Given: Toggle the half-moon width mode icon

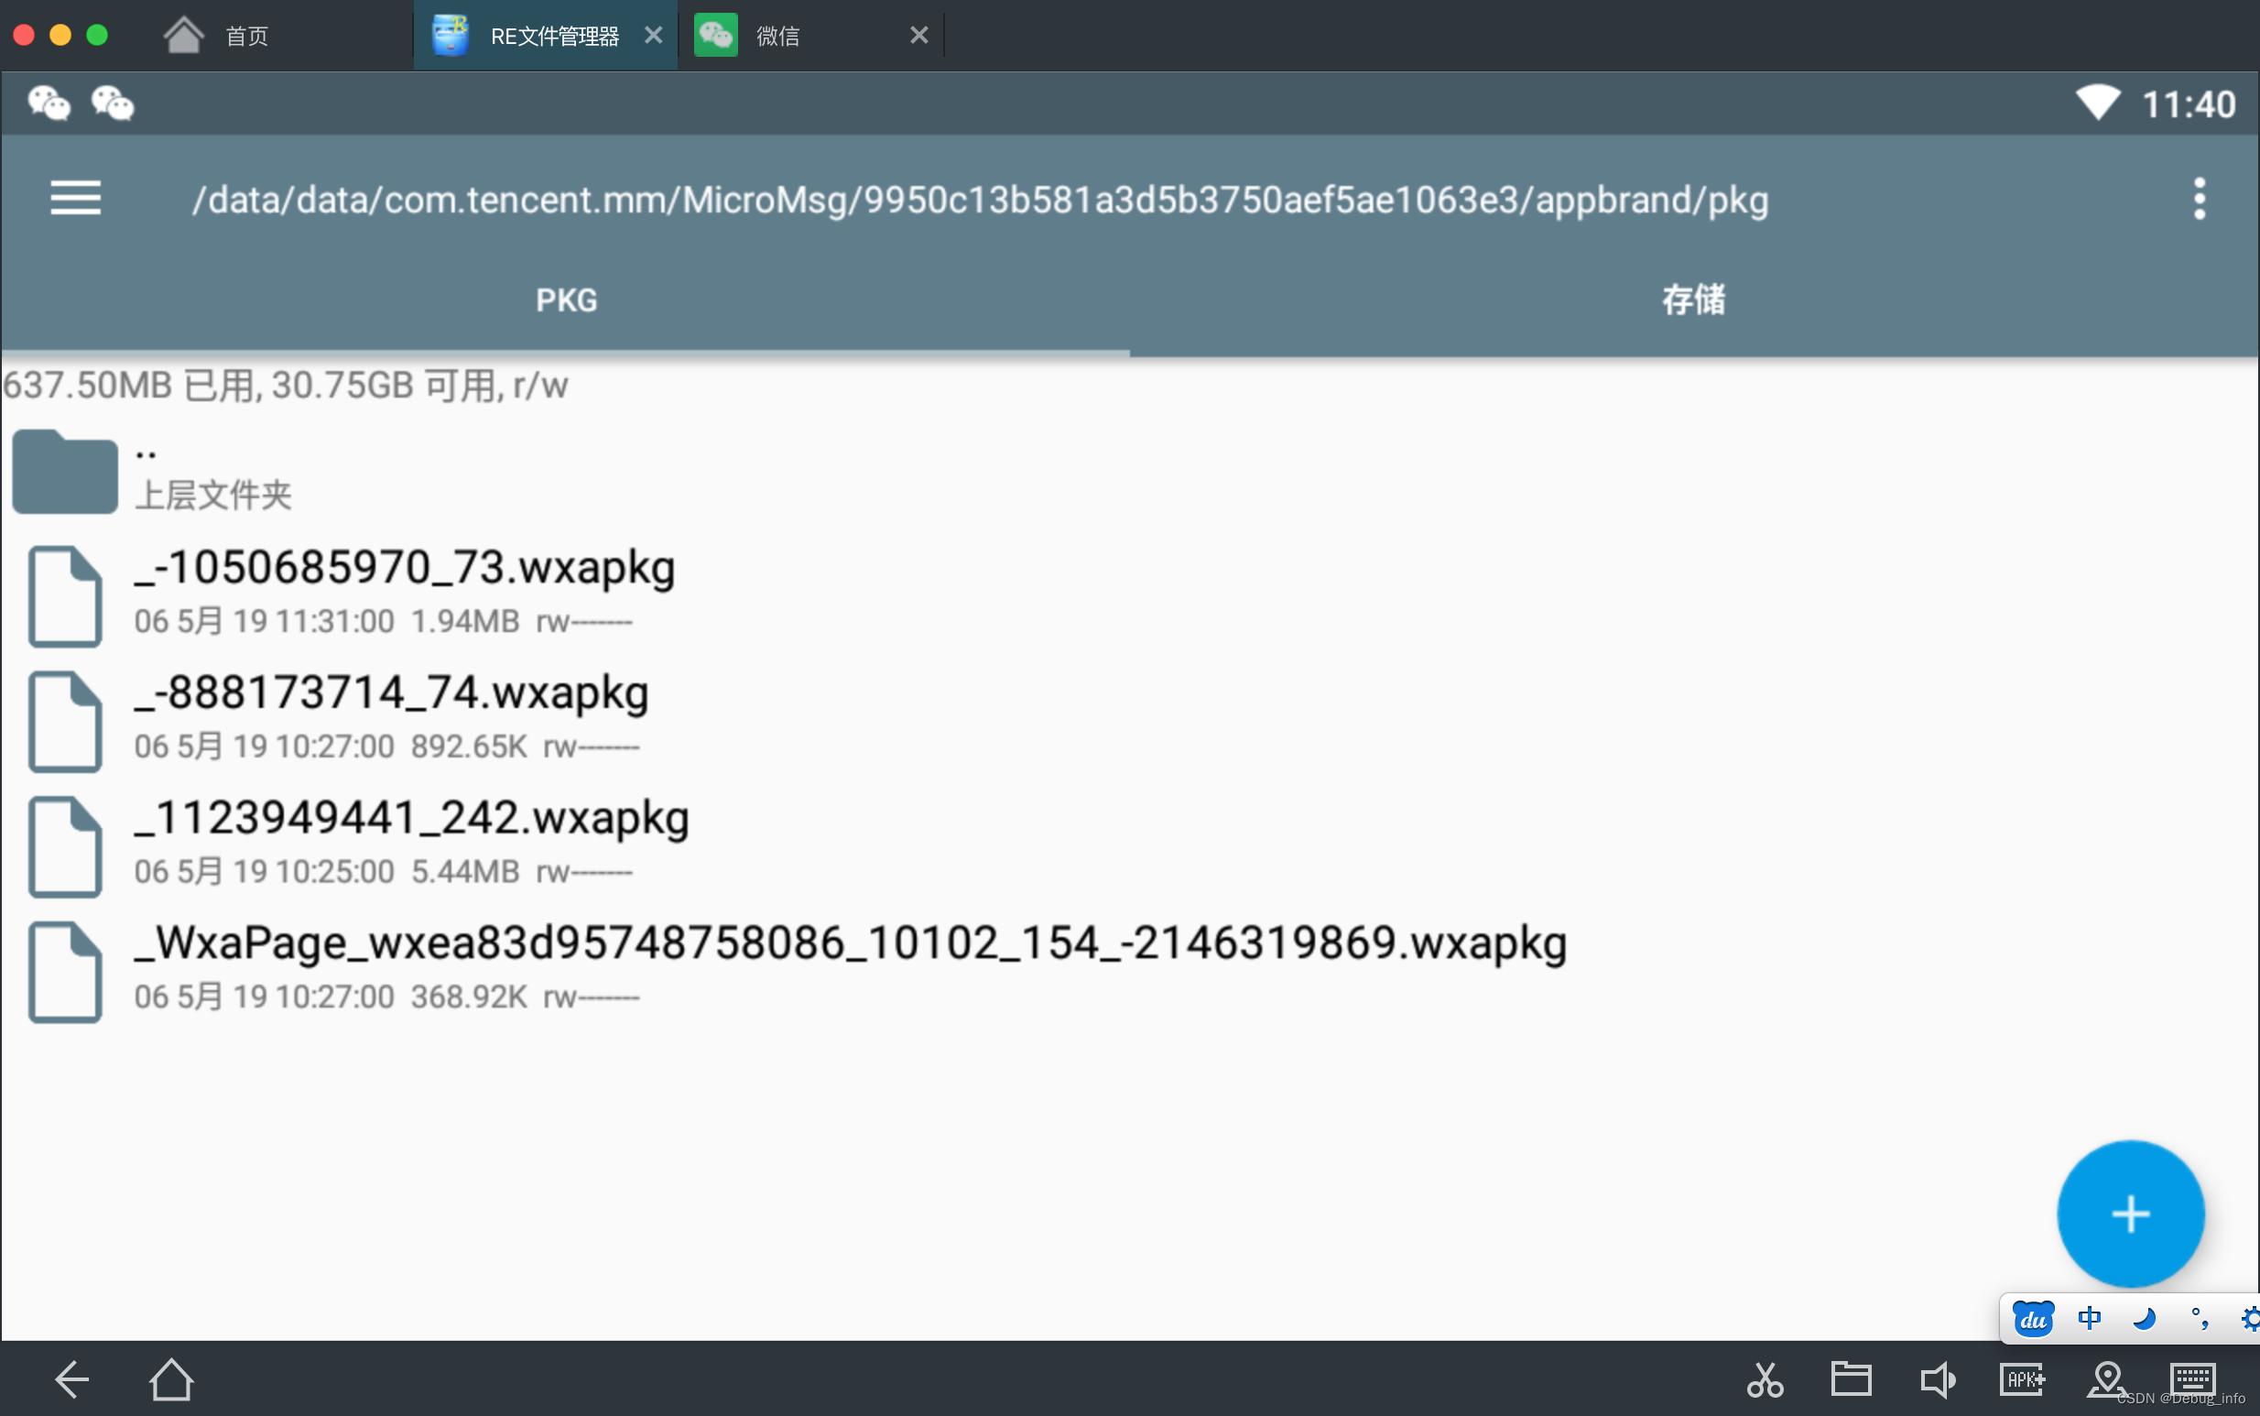Looking at the screenshot, I should [x=2144, y=1319].
